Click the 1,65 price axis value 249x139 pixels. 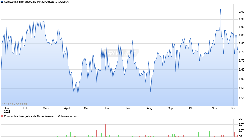click(x=242, y=69)
